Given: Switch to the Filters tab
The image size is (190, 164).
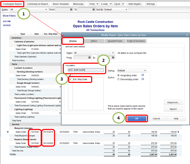Looking at the screenshot, I should point(94,41).
